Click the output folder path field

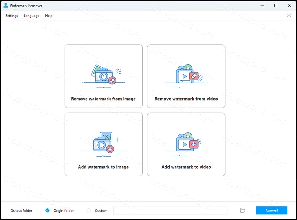point(170,210)
